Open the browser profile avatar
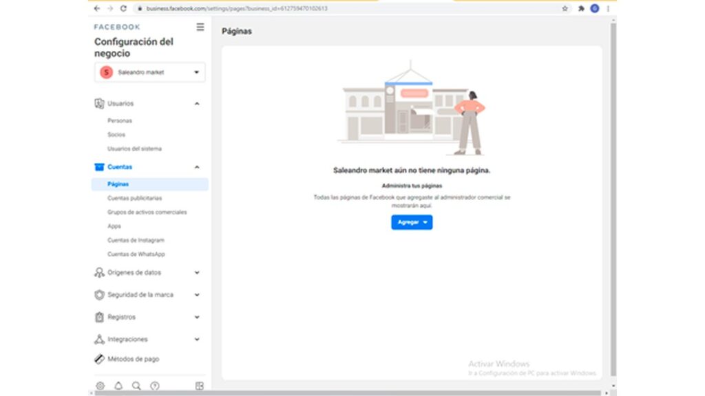The image size is (705, 396). pyautogui.click(x=594, y=8)
